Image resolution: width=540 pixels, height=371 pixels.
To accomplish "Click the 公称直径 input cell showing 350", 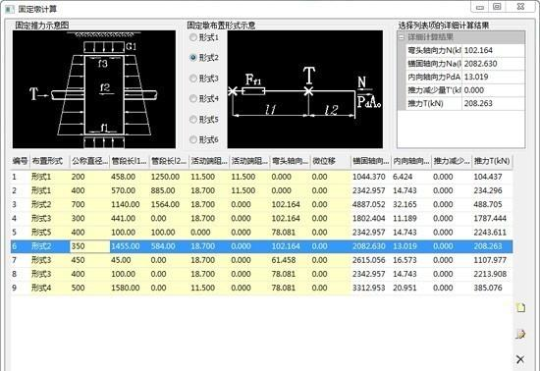I will (90, 246).
